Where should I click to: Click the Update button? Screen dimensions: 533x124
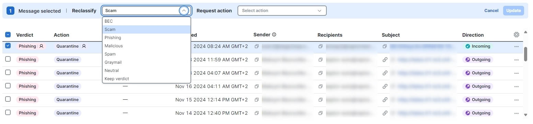click(513, 11)
